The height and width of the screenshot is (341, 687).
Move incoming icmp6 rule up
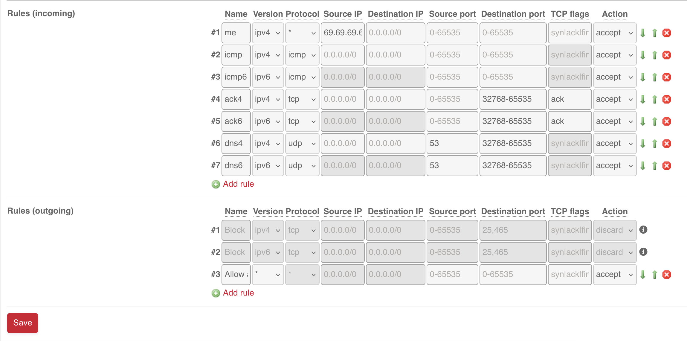coord(654,77)
